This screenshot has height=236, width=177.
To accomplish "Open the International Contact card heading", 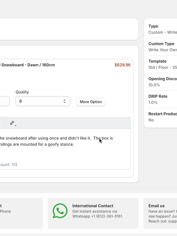I will 93,206.
